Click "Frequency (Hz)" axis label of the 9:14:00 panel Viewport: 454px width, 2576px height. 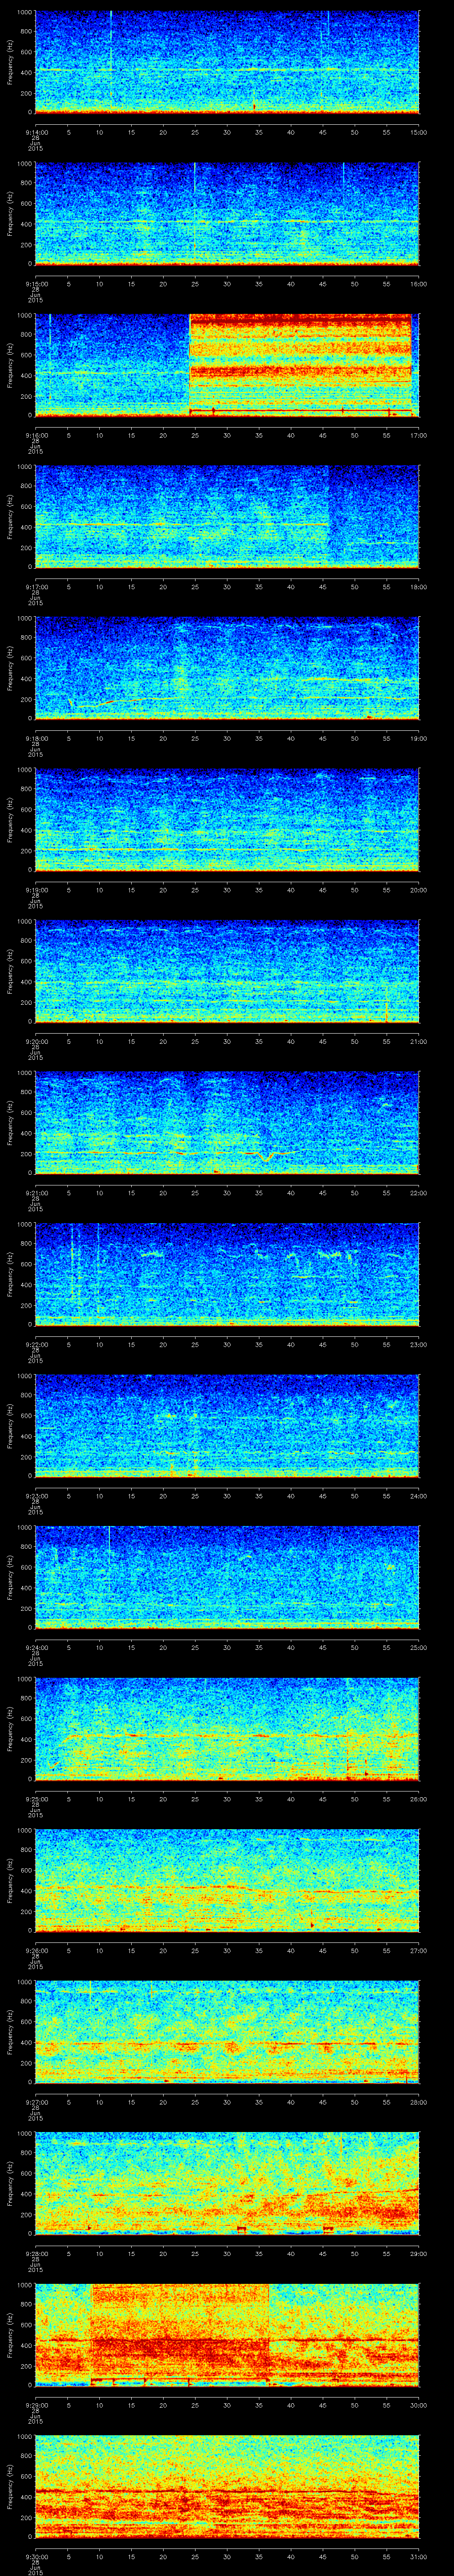tap(10, 63)
